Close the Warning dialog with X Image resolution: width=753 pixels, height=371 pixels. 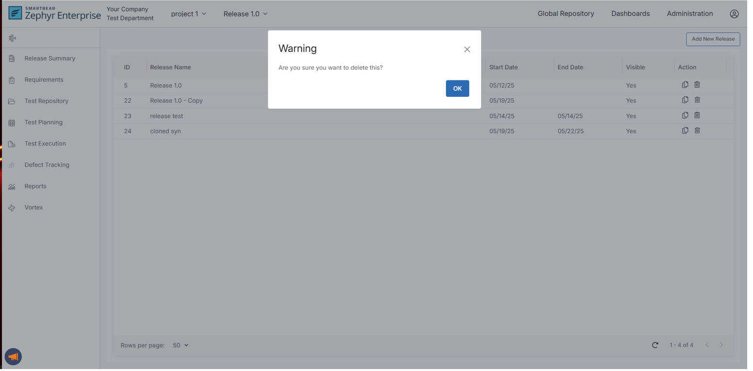click(x=467, y=49)
